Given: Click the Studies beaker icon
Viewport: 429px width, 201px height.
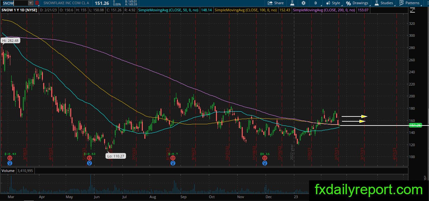Looking at the screenshot, I should click(x=376, y=3).
